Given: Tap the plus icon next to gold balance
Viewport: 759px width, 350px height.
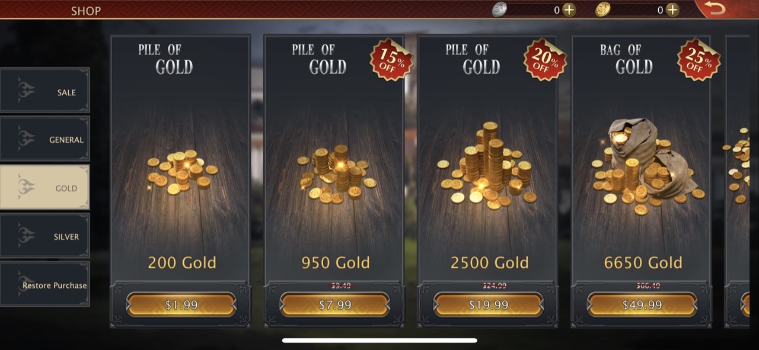Looking at the screenshot, I should click(672, 9).
